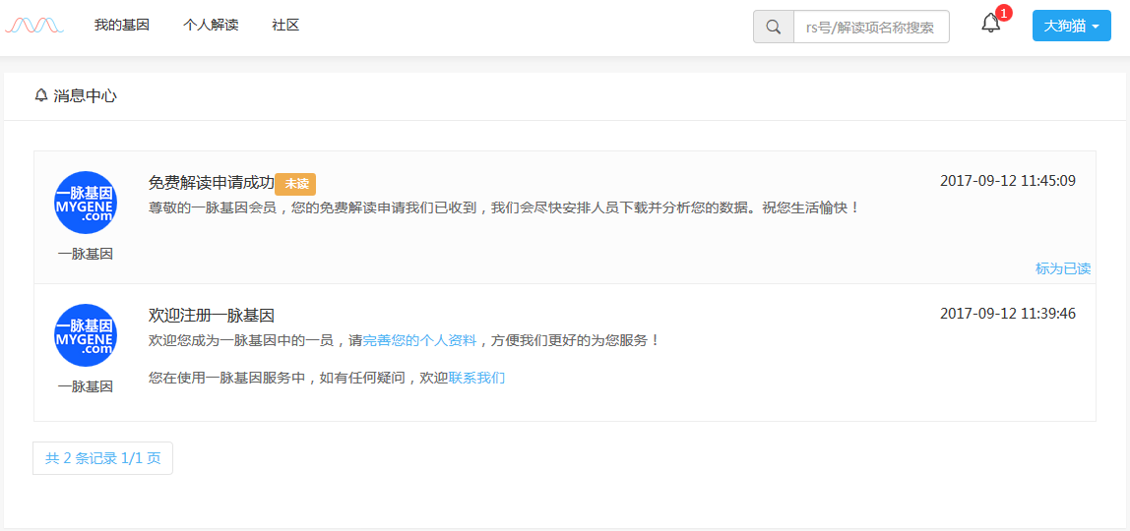Click the red notification badge showing 1
1130x531 pixels.
[1004, 13]
